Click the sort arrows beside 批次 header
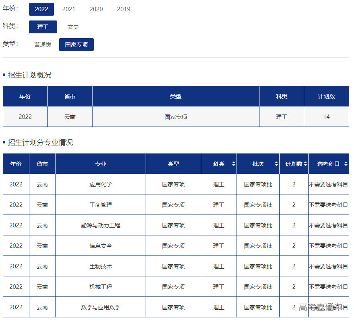Image resolution: width=354 pixels, height=323 pixels. tap(276, 164)
